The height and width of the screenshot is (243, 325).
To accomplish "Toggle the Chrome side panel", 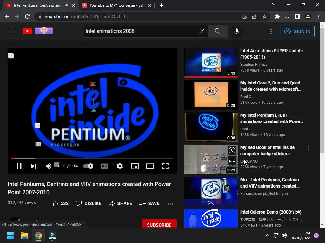I will (x=298, y=16).
